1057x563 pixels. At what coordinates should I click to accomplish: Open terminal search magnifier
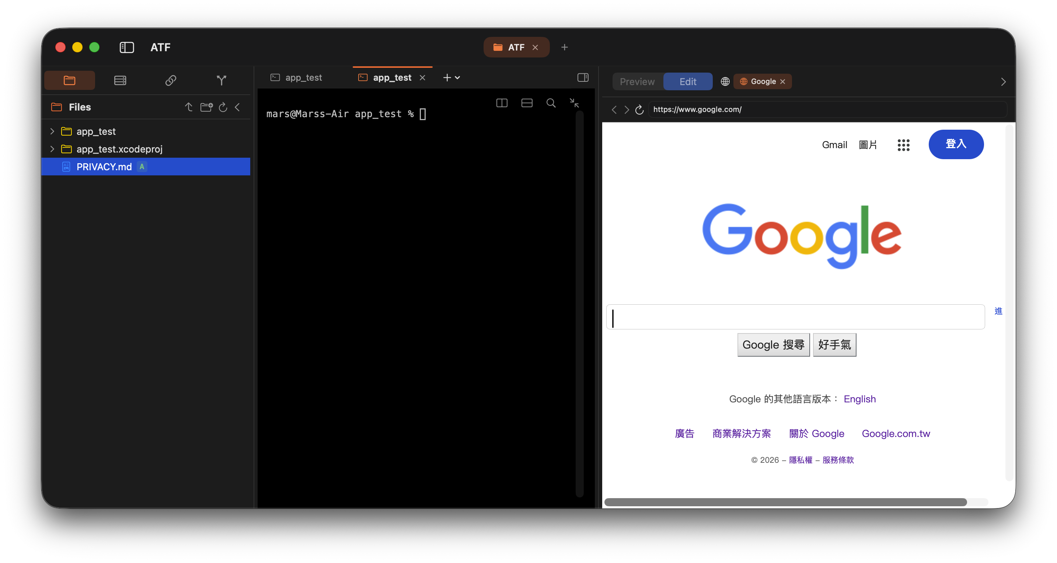[x=551, y=103]
